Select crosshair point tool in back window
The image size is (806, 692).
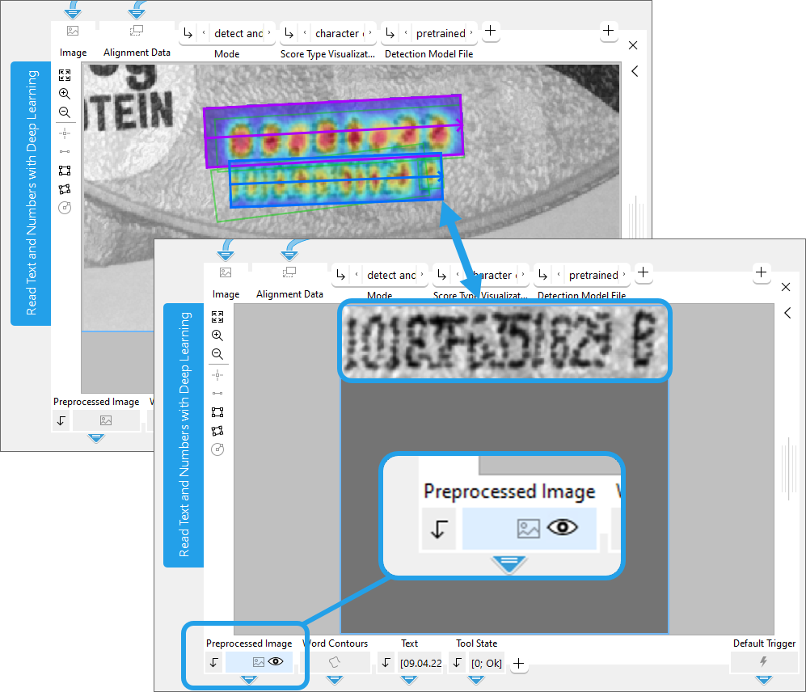(64, 133)
